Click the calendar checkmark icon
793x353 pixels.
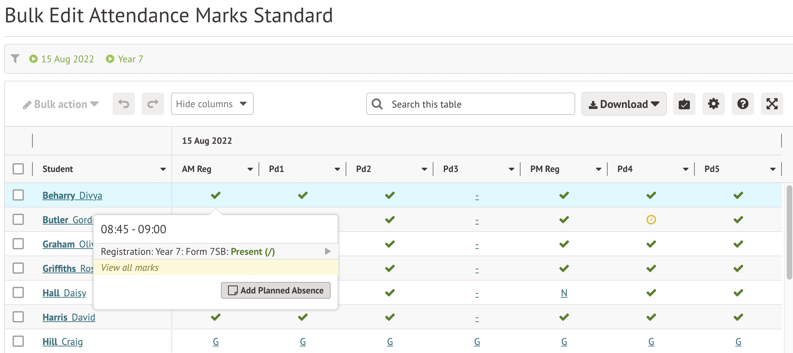click(x=684, y=104)
